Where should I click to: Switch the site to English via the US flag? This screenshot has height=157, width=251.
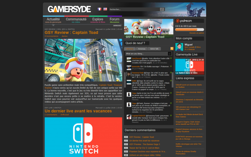tap(105, 9)
